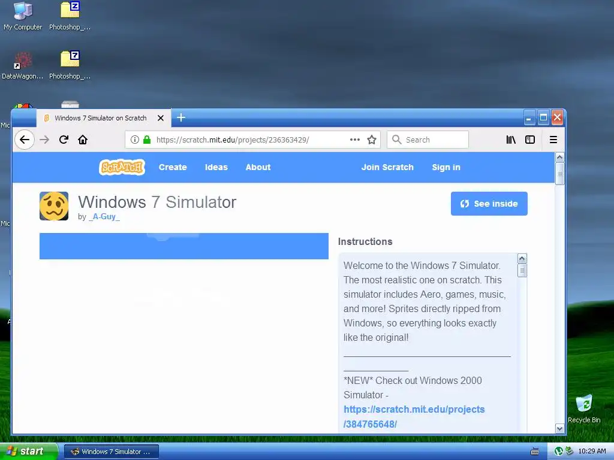Viewport: 614px width, 460px height.
Task: Click the page scrollbar up arrow
Action: (560, 158)
